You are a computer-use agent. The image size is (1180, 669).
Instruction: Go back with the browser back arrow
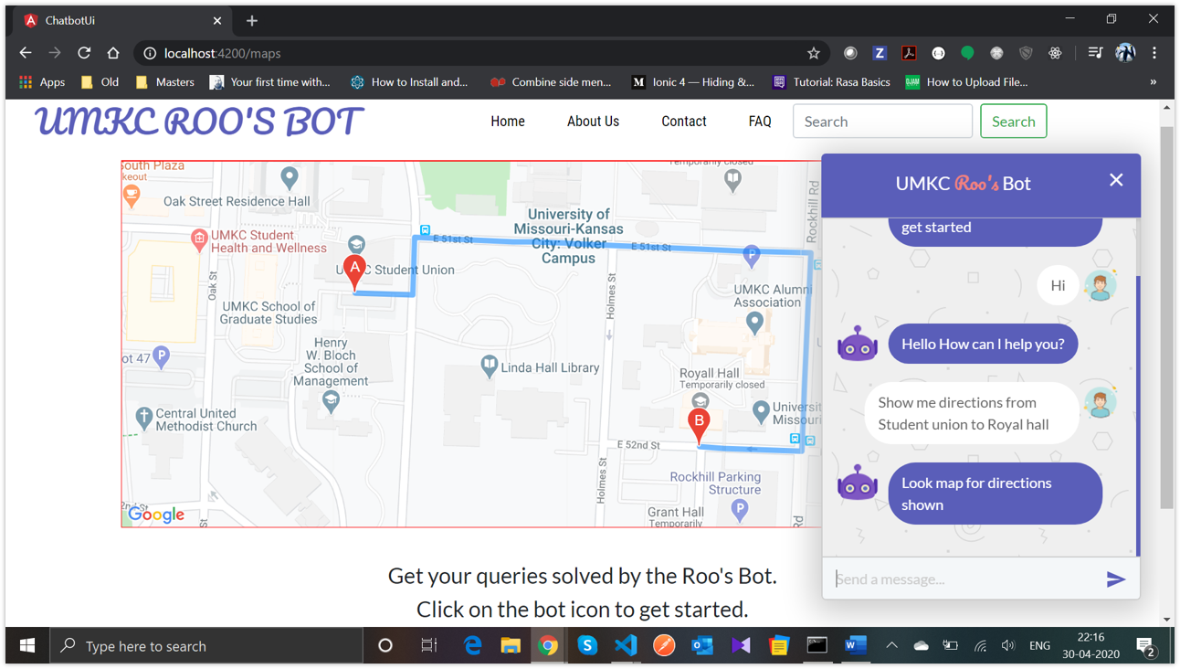(x=26, y=53)
